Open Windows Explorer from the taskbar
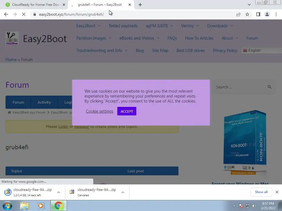 25,206
